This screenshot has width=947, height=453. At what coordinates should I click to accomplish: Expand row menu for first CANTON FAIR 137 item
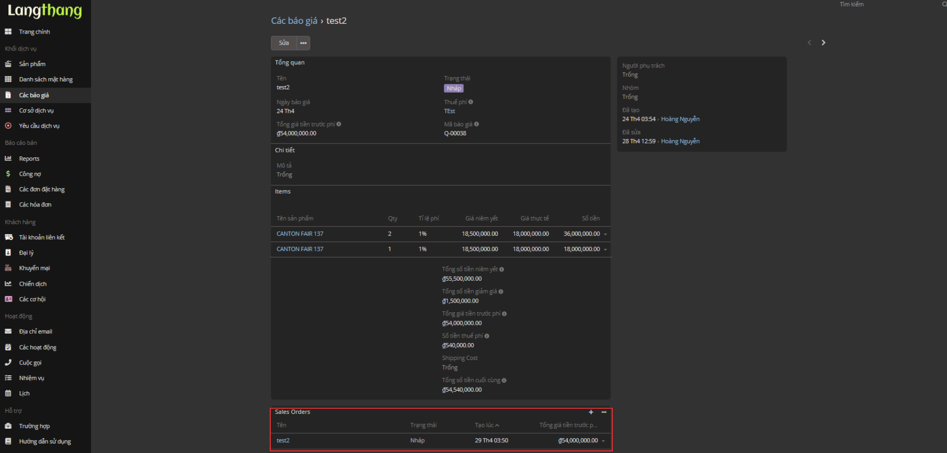605,234
